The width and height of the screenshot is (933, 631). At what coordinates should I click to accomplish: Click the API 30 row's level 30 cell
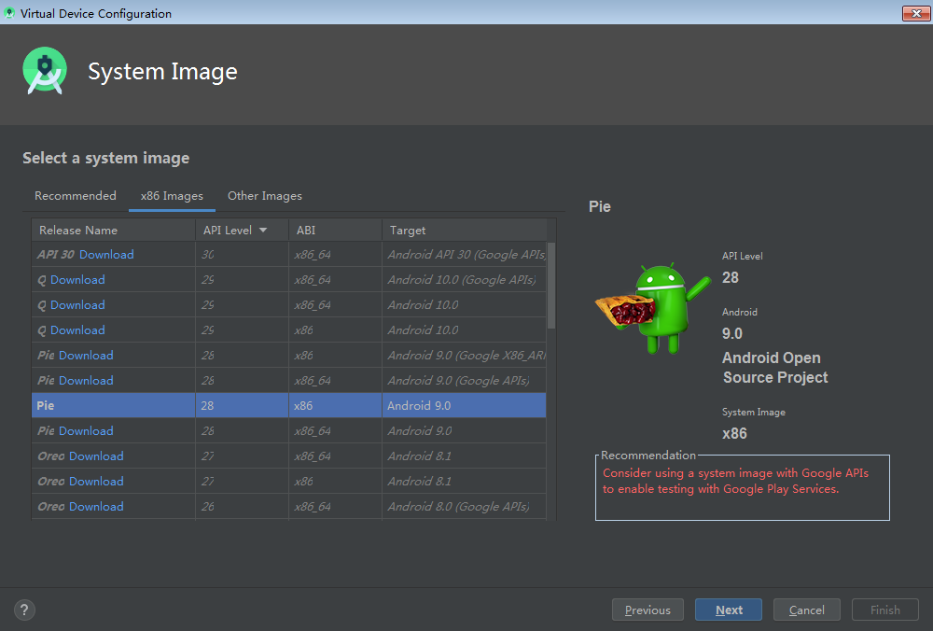(242, 254)
